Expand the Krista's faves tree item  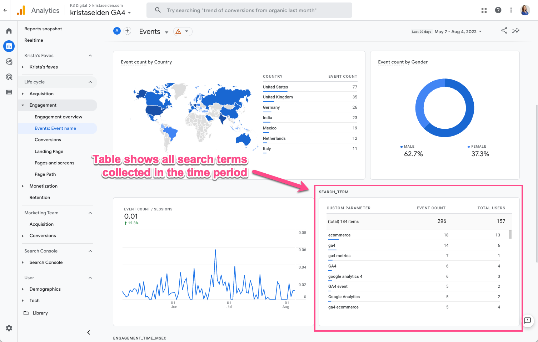23,67
